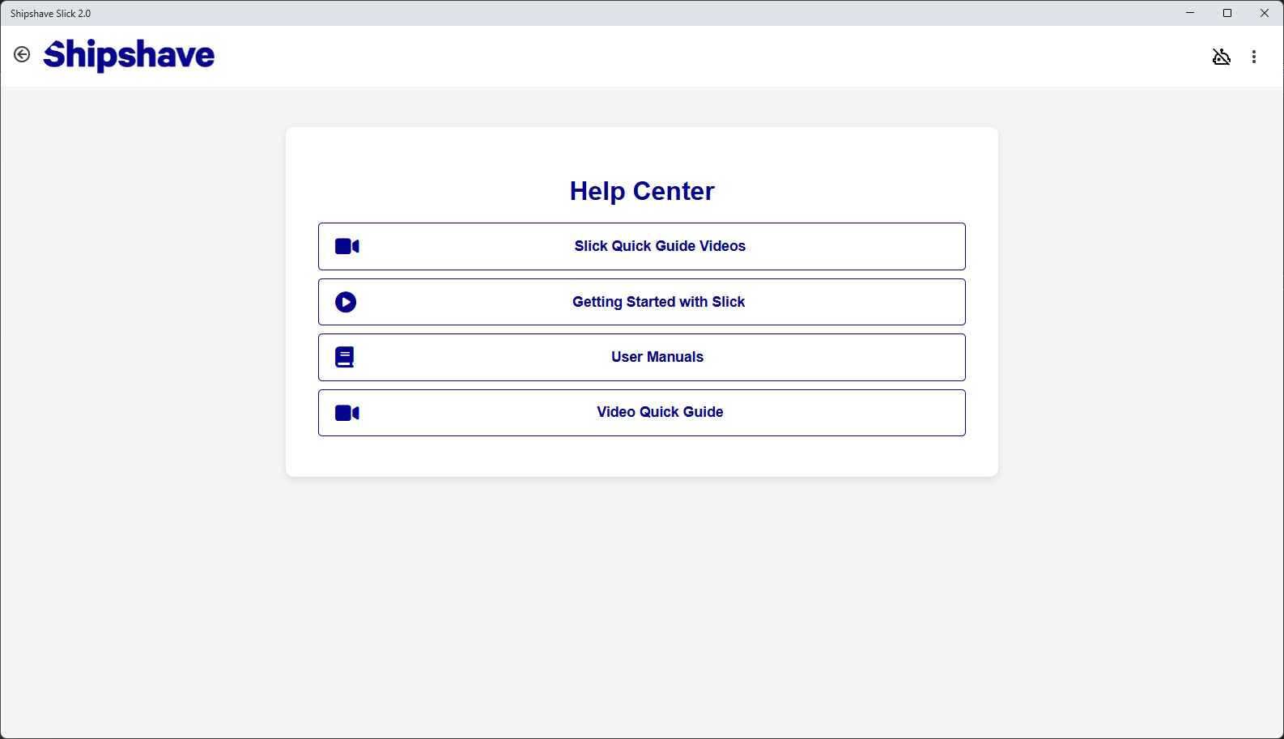The image size is (1284, 739).
Task: Click the Shipshave logo
Action: click(130, 55)
